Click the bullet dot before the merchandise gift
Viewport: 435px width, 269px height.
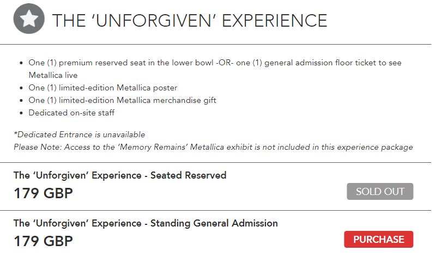click(21, 101)
